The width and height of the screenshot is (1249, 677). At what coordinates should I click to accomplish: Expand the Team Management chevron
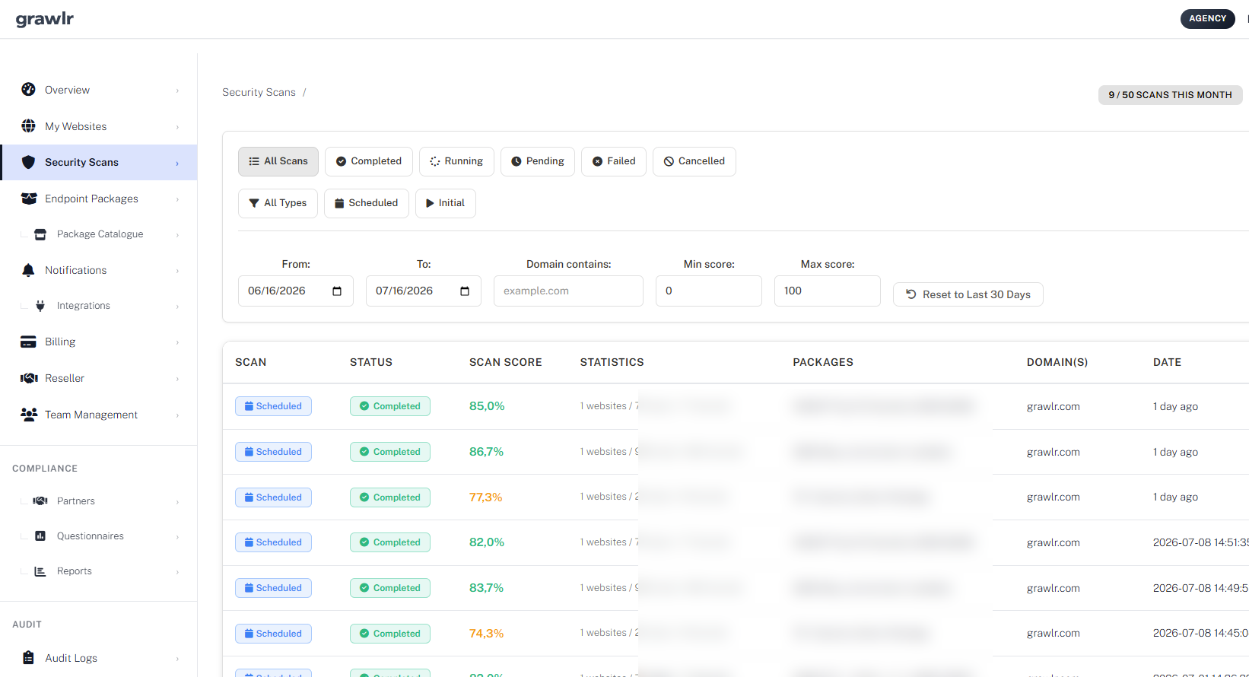coord(177,415)
